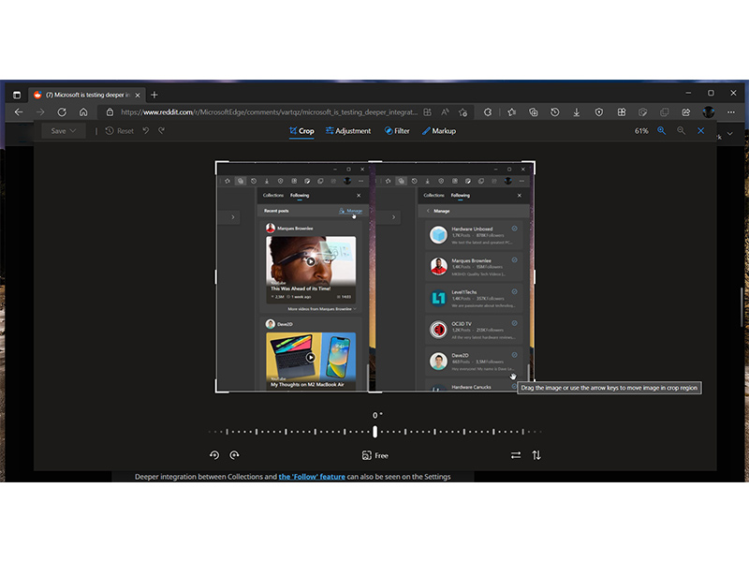This screenshot has width=749, height=562.
Task: Click the Reset button in editor toolbar
Action: pyautogui.click(x=120, y=131)
